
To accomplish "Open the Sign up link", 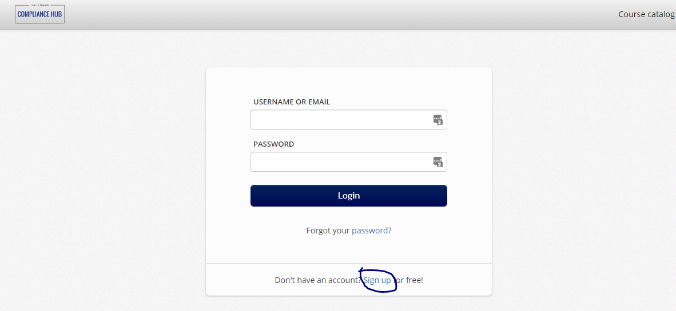I will click(x=377, y=280).
